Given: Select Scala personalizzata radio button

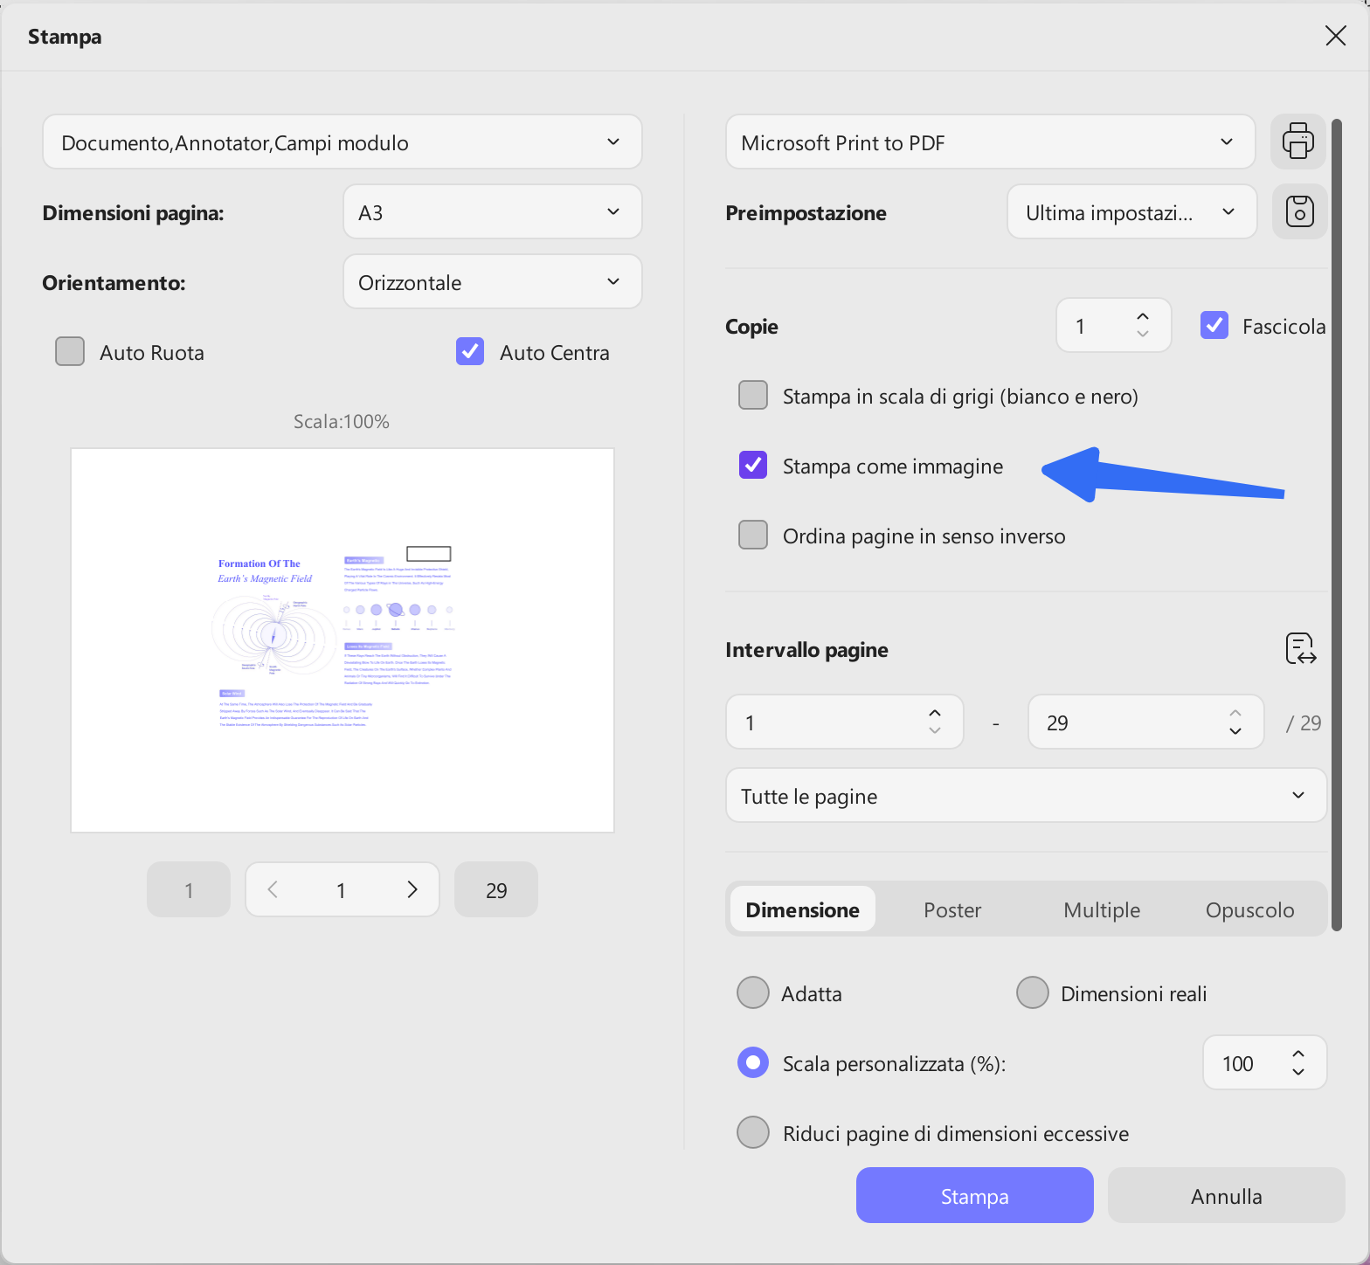Looking at the screenshot, I should 753,1062.
